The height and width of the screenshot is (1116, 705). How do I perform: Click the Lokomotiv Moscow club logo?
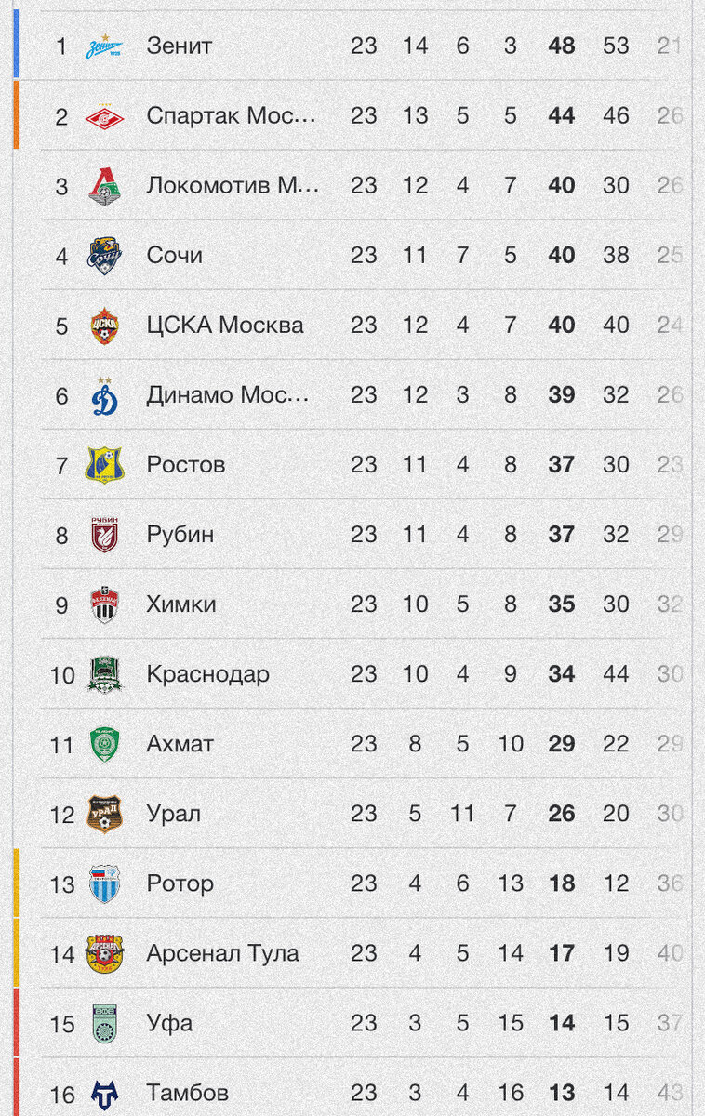tap(103, 186)
